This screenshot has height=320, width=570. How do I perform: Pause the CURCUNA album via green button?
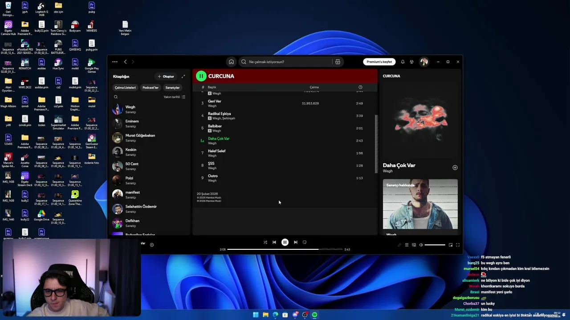[201, 76]
